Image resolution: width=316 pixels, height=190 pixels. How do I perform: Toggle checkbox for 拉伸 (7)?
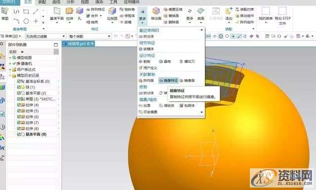point(19,122)
